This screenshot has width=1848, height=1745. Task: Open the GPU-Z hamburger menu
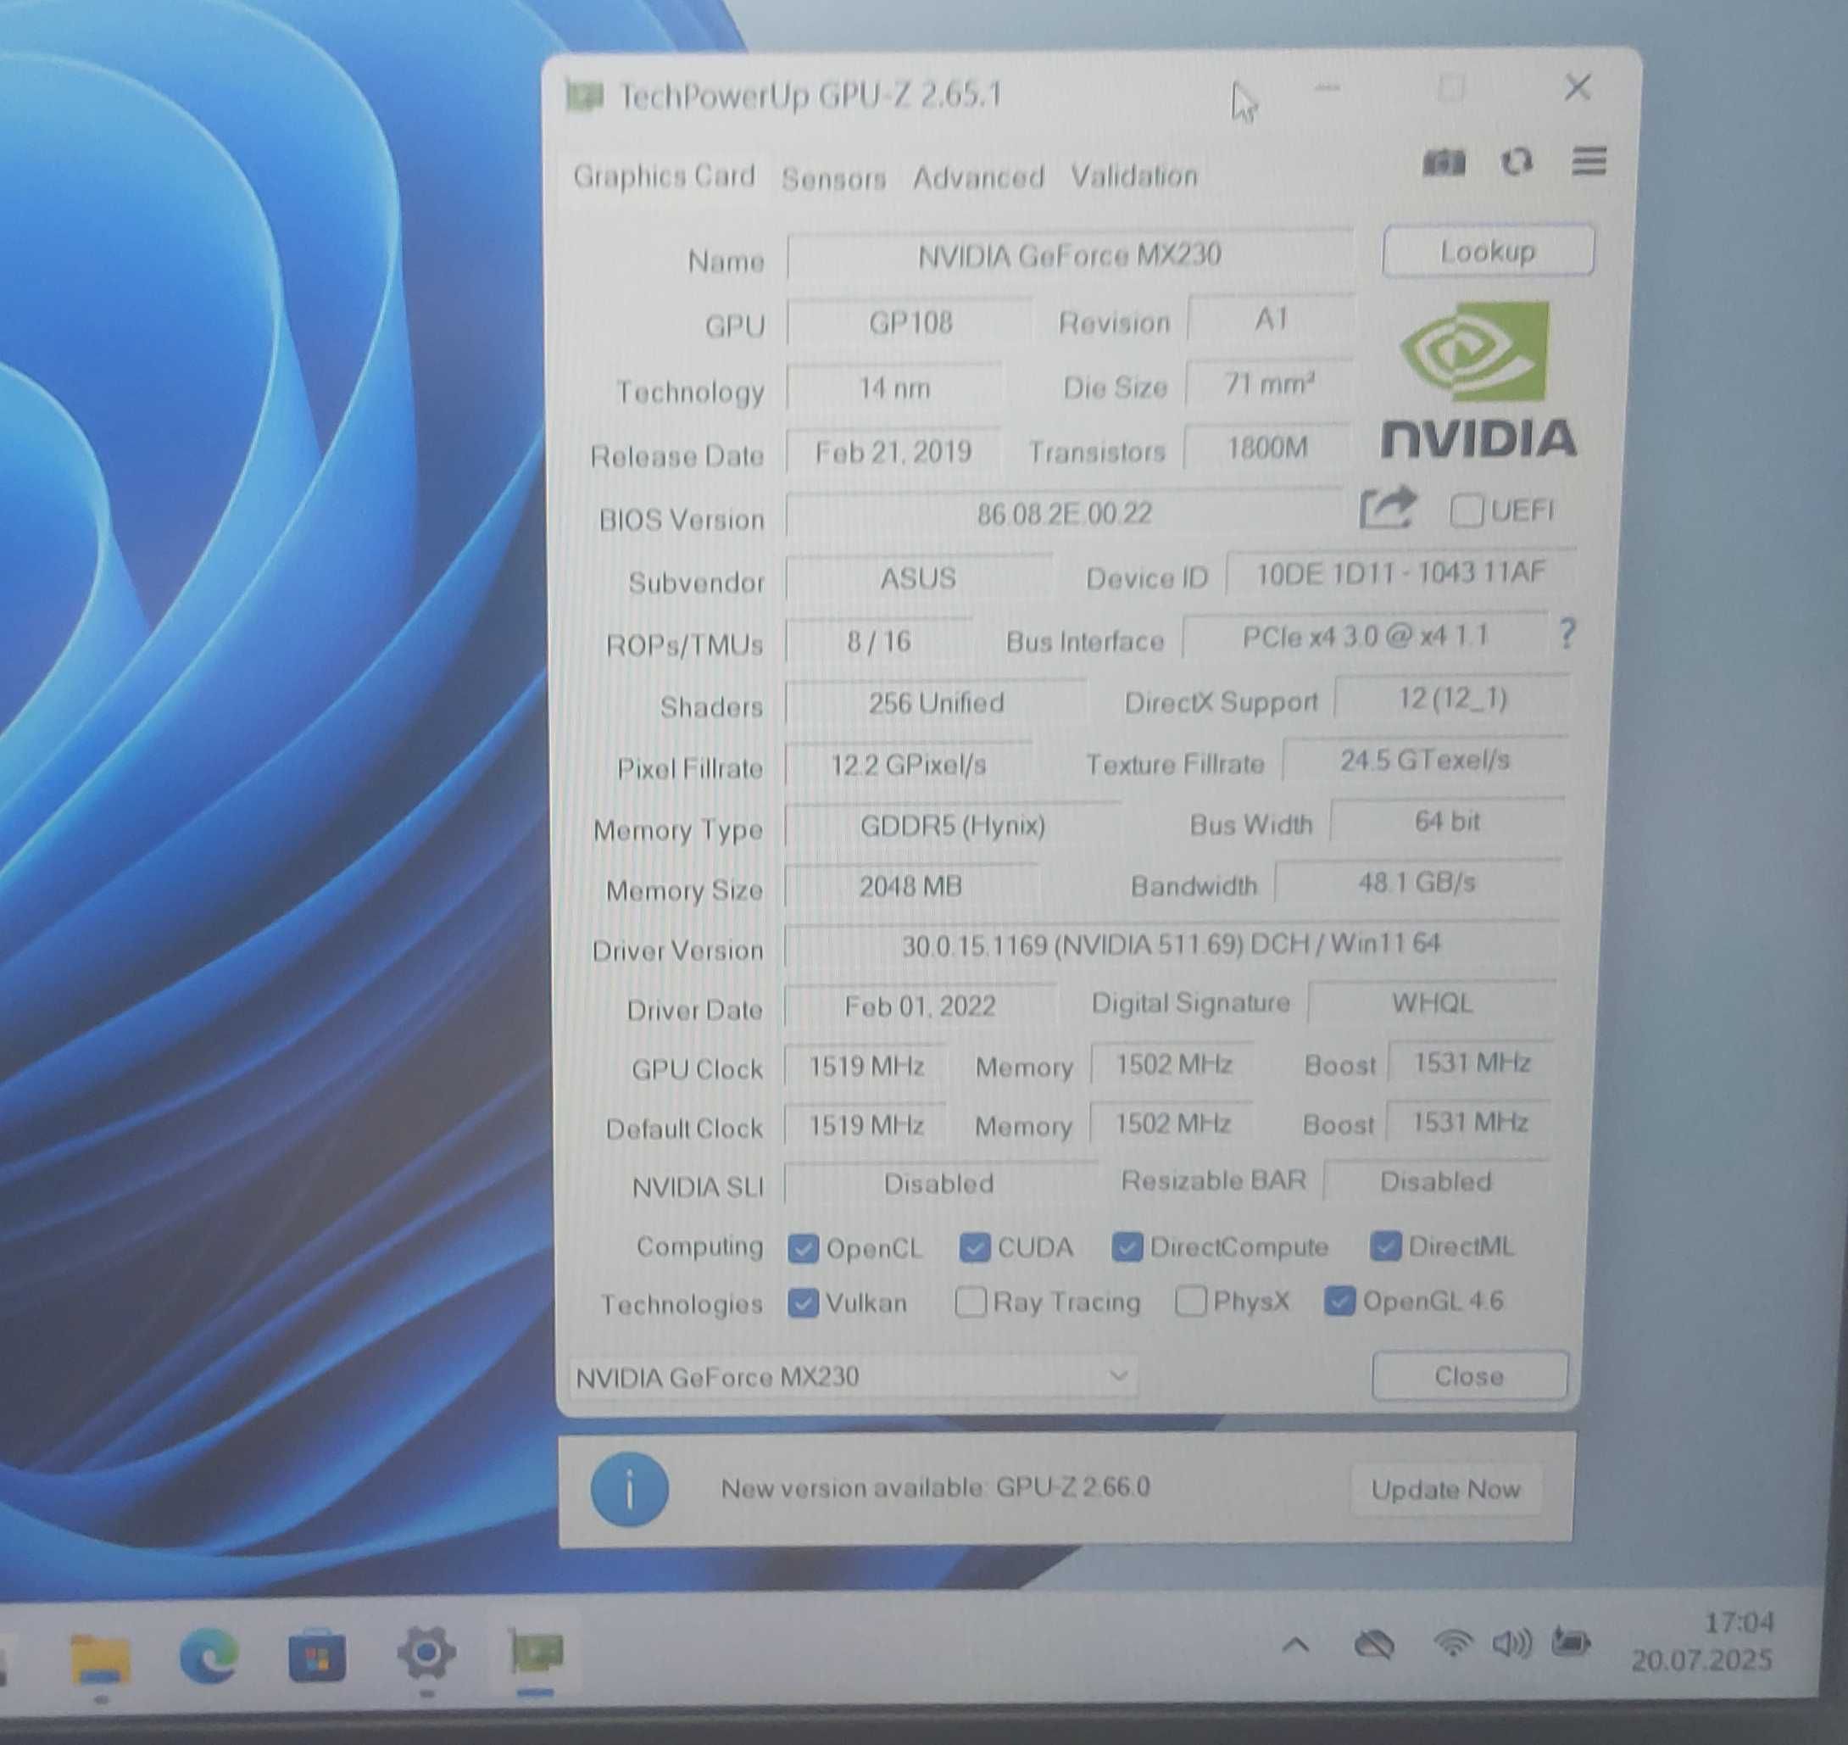(1589, 161)
